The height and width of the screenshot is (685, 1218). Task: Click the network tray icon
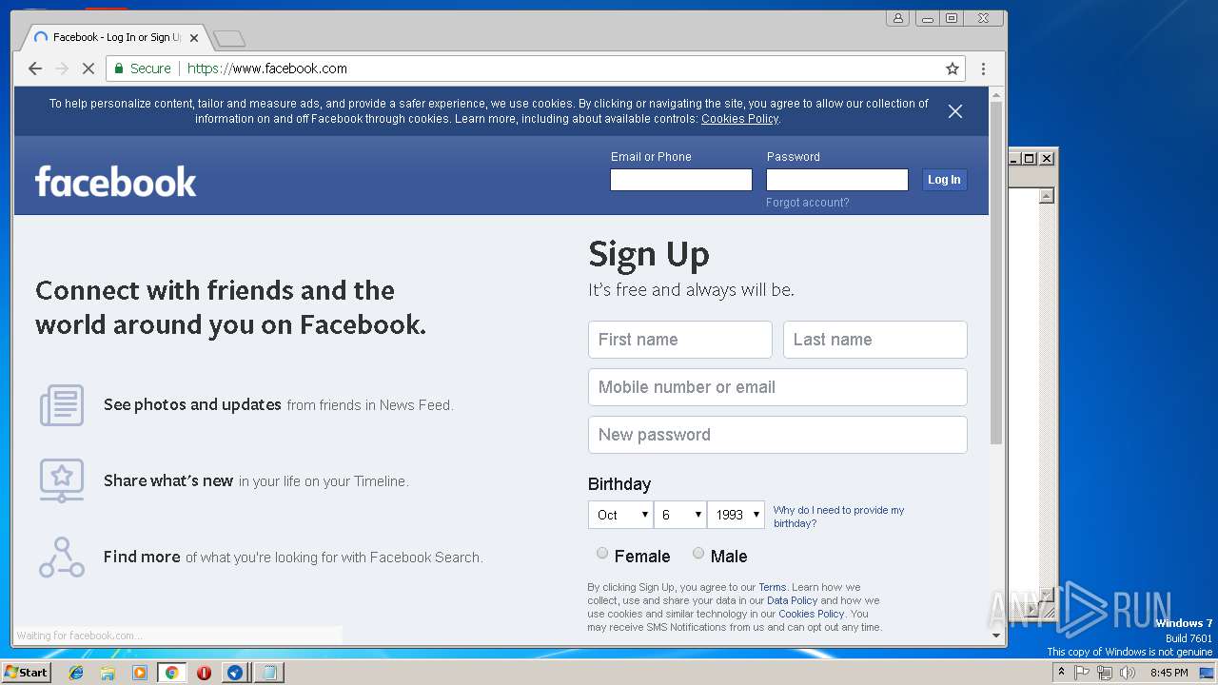(x=1105, y=673)
